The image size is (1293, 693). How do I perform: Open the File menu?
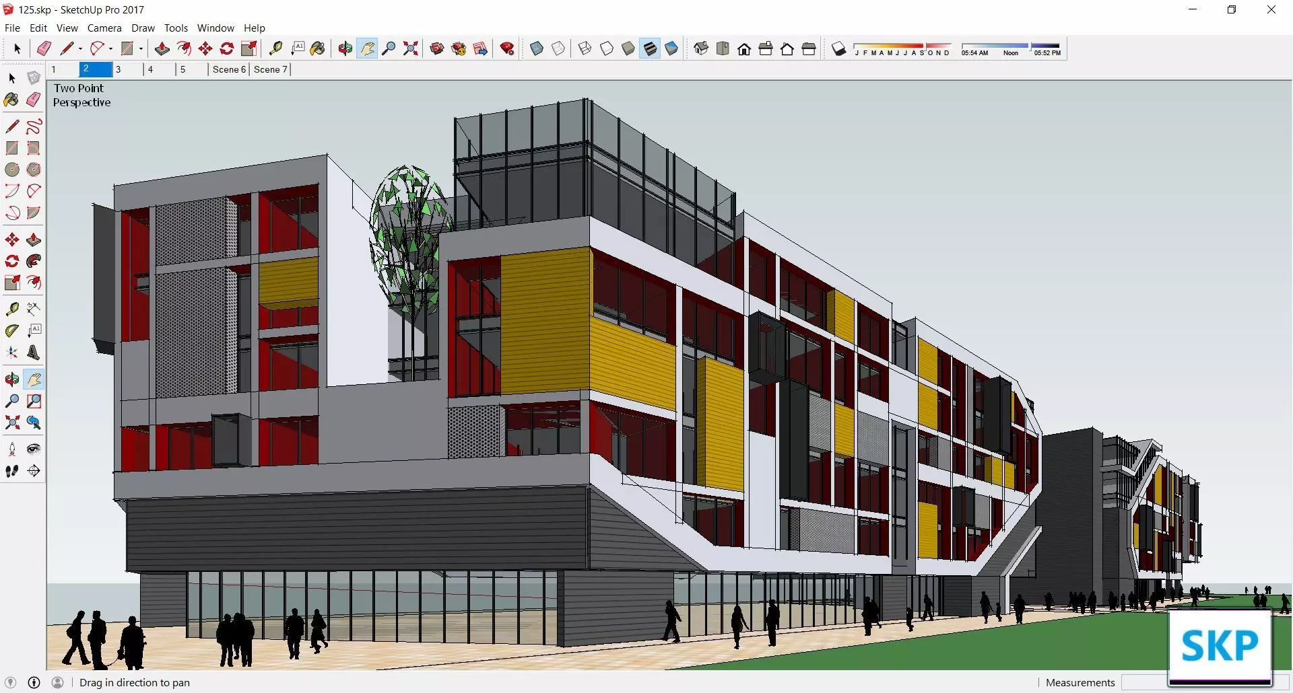[12, 28]
